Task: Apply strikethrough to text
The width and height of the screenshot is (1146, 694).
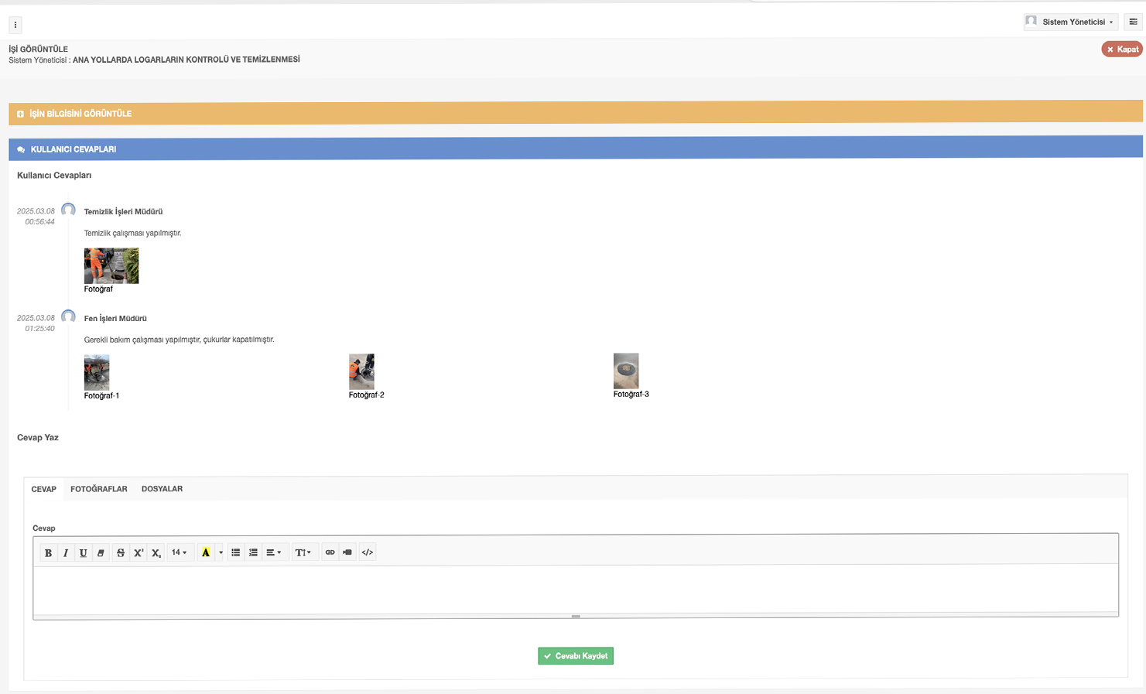Action: point(120,552)
